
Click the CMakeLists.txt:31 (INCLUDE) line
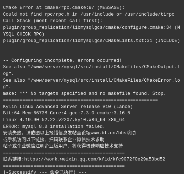(91, 40)
